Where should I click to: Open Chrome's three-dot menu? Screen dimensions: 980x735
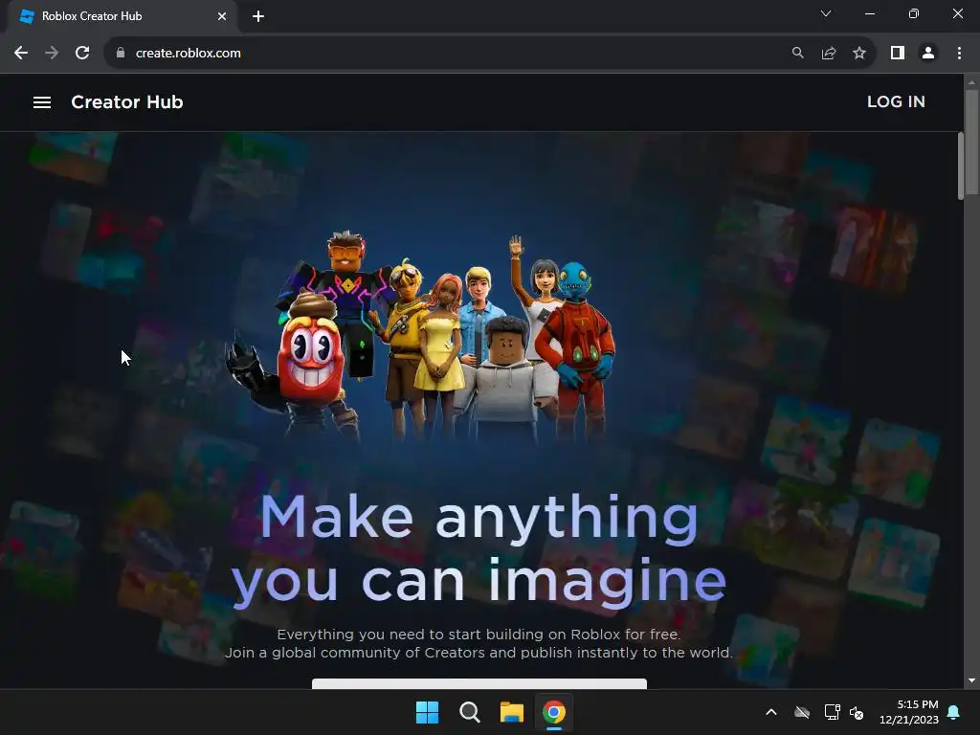pyautogui.click(x=959, y=54)
